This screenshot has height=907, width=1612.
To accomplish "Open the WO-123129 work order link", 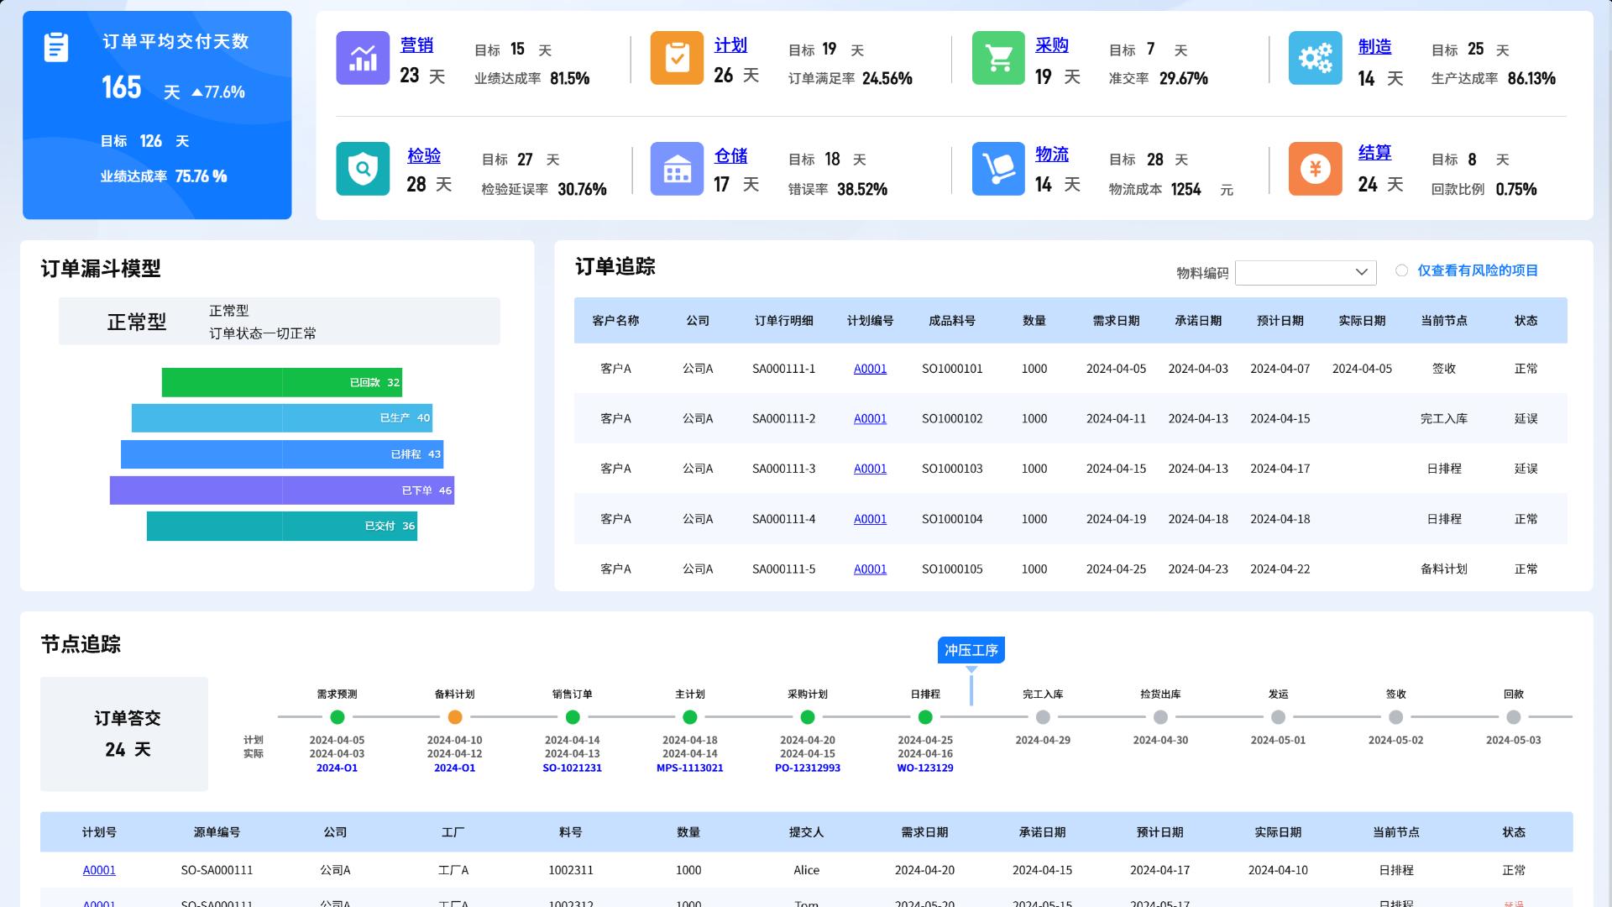I will 925,767.
